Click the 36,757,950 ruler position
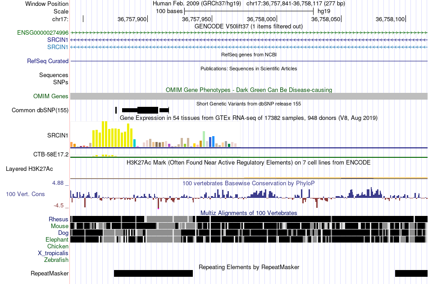 pyautogui.click(x=196, y=19)
